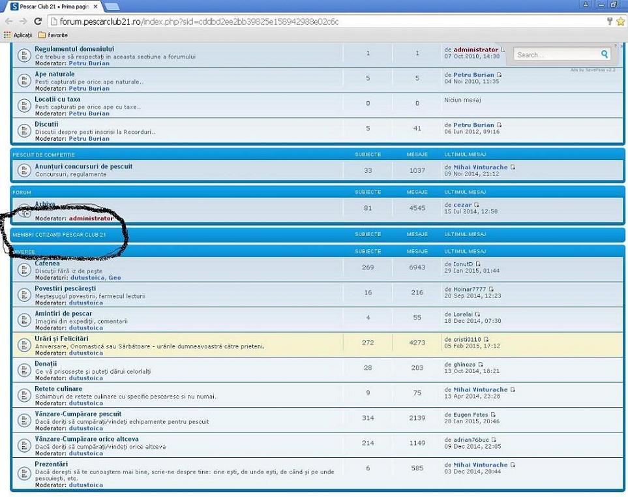628x497 pixels.
Task: Bookmark page with the star icon
Action: [x=620, y=22]
